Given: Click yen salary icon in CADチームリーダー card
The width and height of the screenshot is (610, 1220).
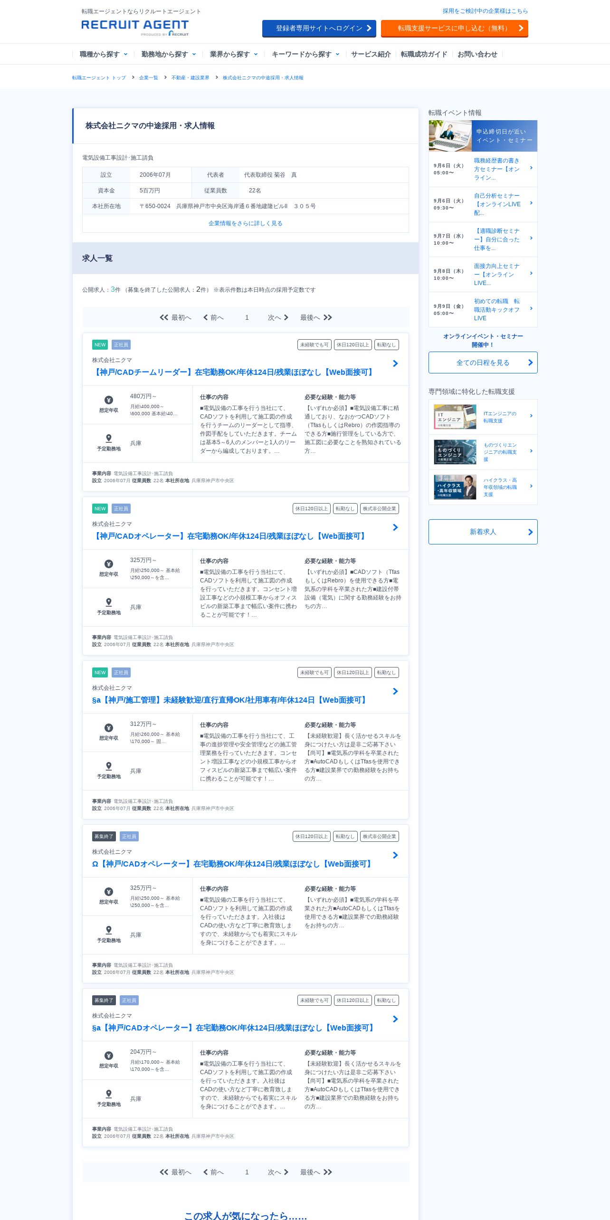Looking at the screenshot, I should [x=109, y=400].
